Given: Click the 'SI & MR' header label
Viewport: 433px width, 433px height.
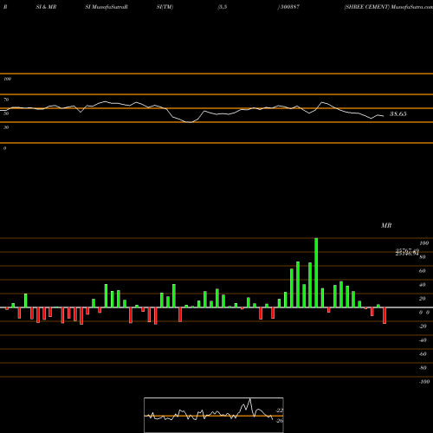Looking at the screenshot, I should point(46,7).
